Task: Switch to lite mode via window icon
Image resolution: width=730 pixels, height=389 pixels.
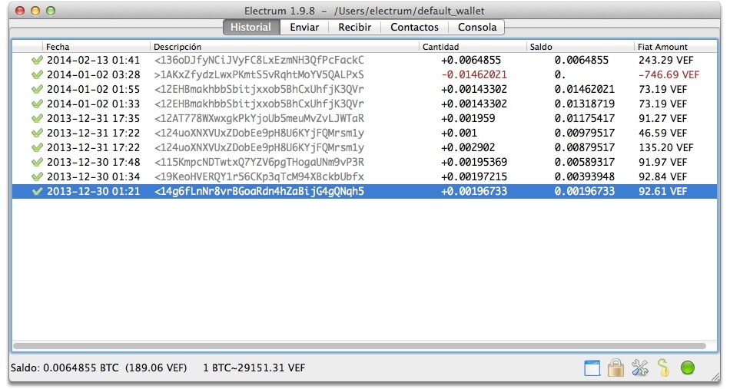Action: coord(592,368)
